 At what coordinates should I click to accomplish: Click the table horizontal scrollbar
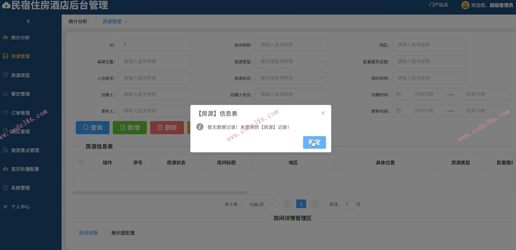point(160,193)
